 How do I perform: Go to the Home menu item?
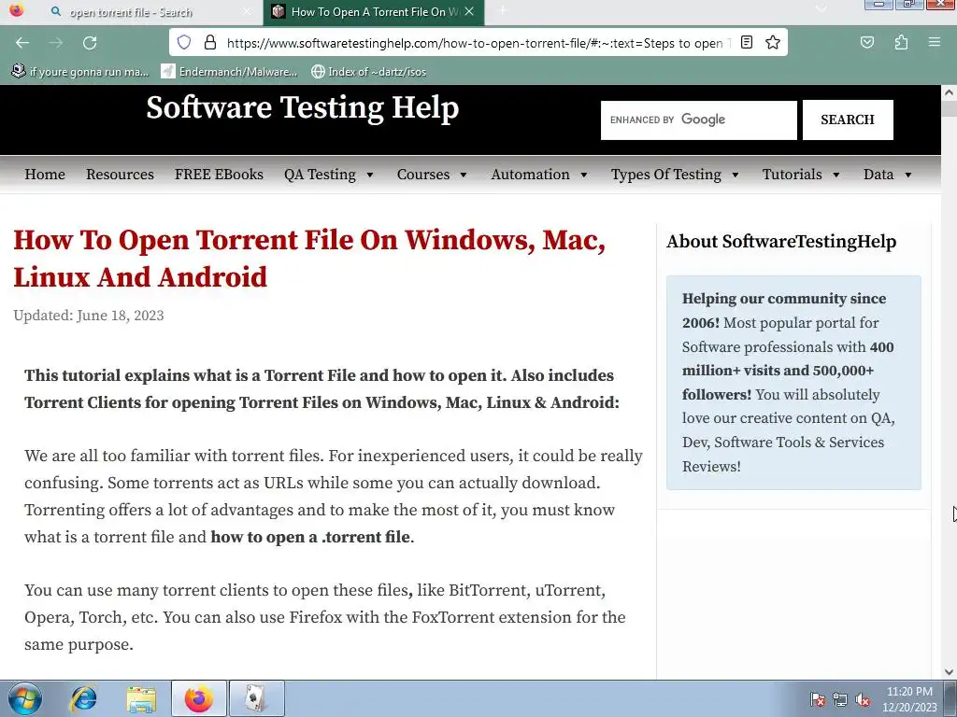coord(45,175)
